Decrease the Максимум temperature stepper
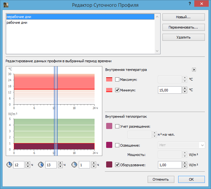Image resolution: width=211 pixels, height=189 pixels. click(185, 81)
